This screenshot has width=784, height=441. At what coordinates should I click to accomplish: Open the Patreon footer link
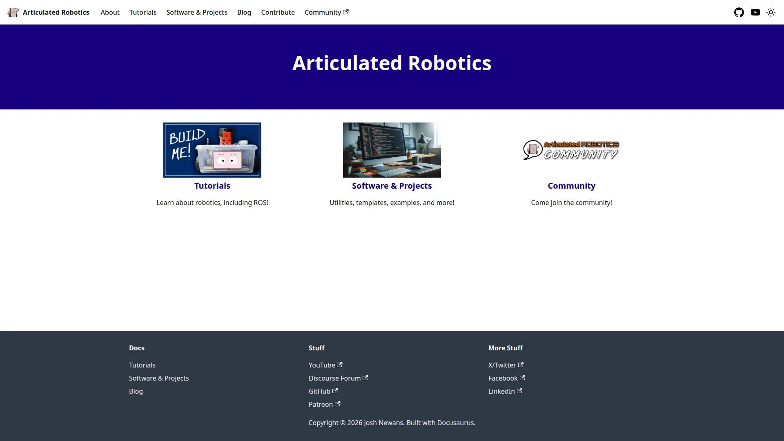pyautogui.click(x=324, y=404)
